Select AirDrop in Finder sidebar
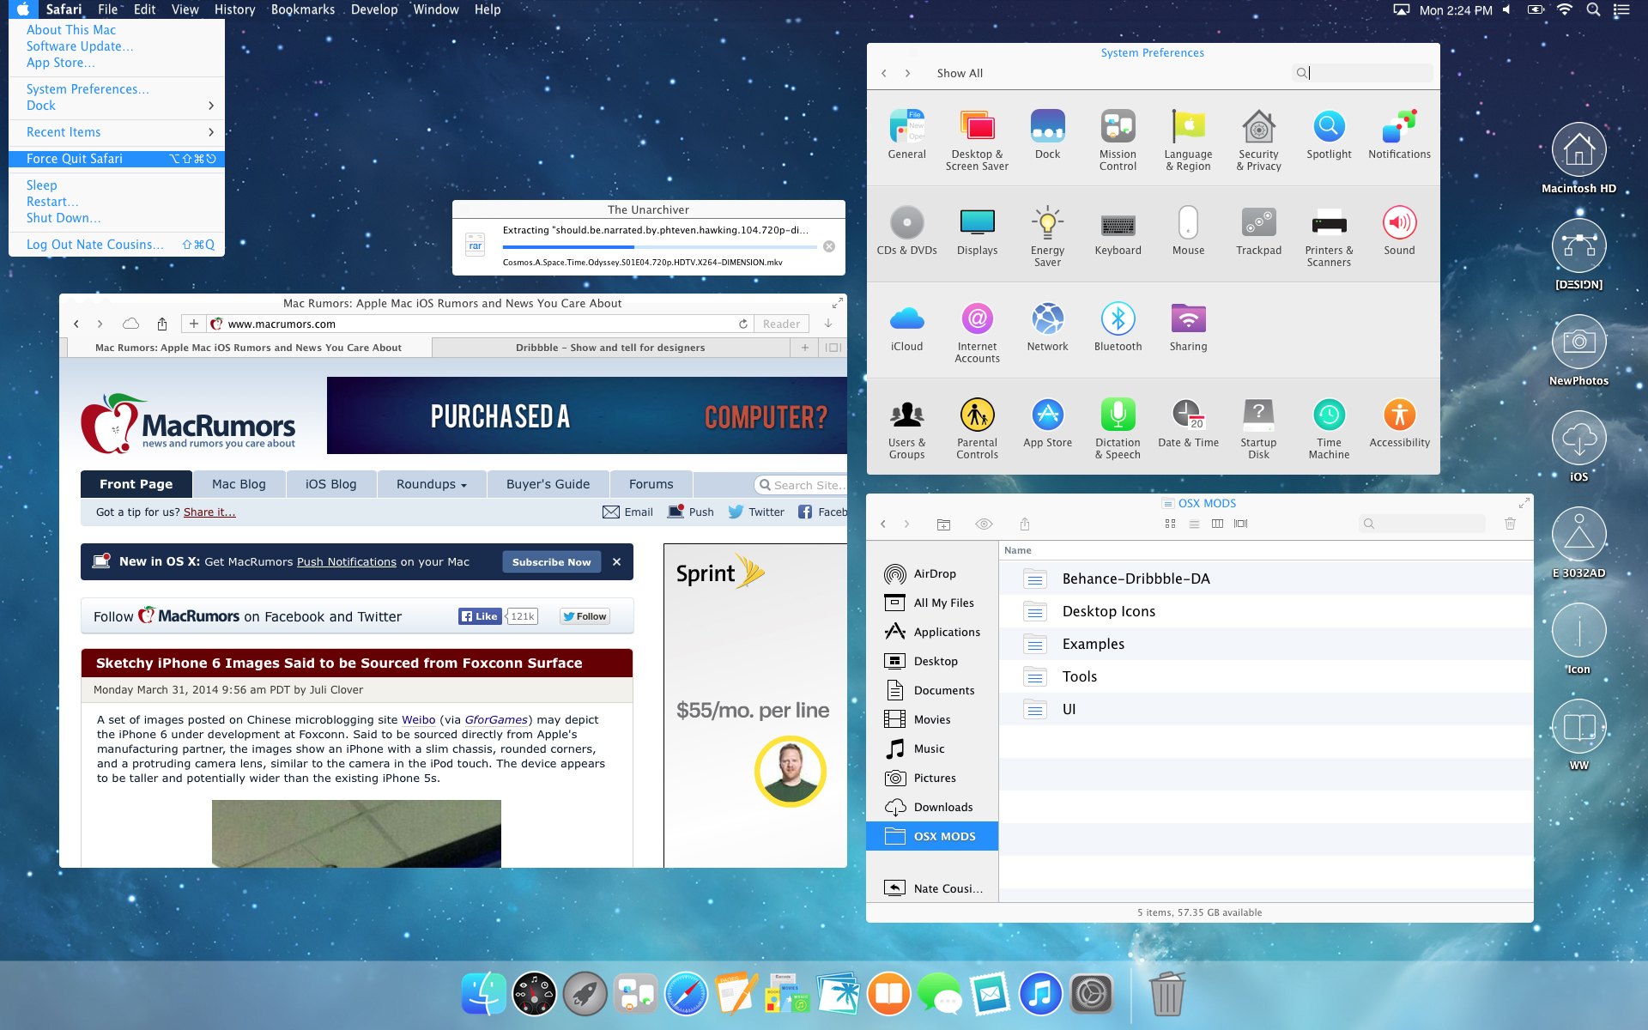 coord(934,573)
